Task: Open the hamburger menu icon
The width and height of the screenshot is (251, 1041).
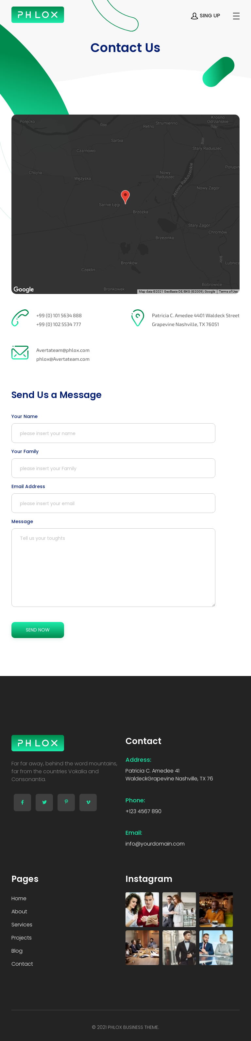Action: [x=236, y=16]
